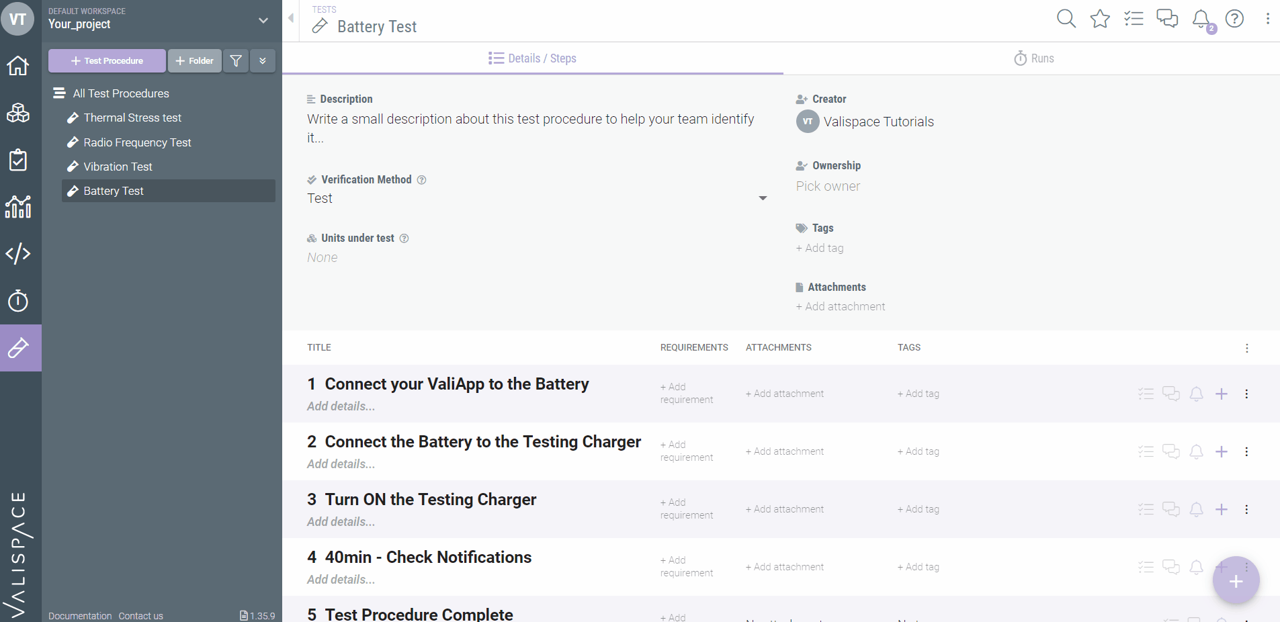Switch to the Runs tab

click(x=1033, y=58)
